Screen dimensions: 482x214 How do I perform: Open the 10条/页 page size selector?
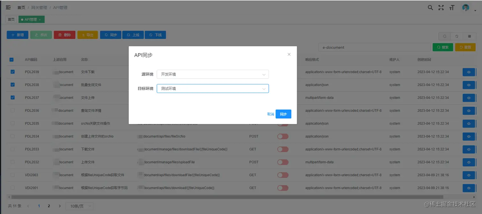(79, 206)
